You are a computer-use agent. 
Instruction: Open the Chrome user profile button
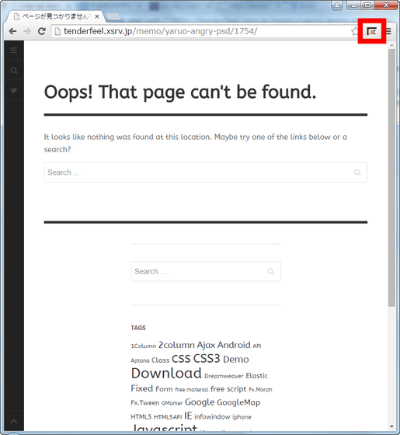pos(337,5)
